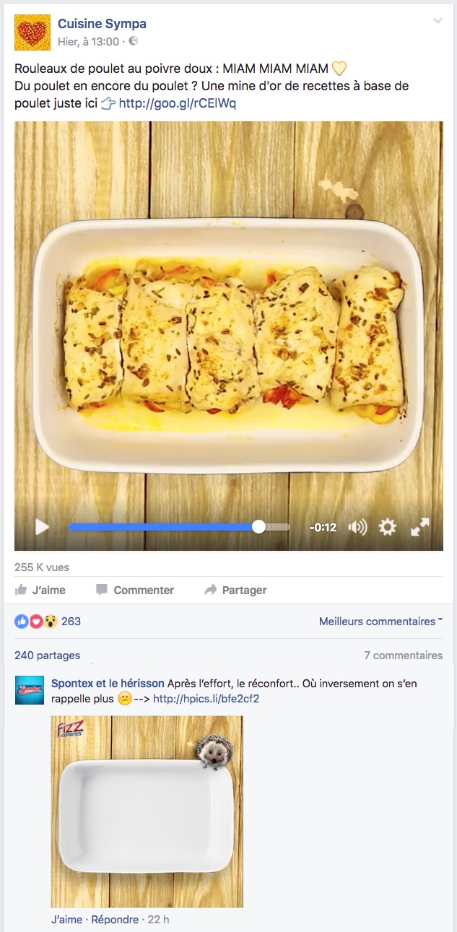Open the goo.gl/rCElWq recipe link
Image resolution: width=457 pixels, height=932 pixels.
(x=178, y=103)
